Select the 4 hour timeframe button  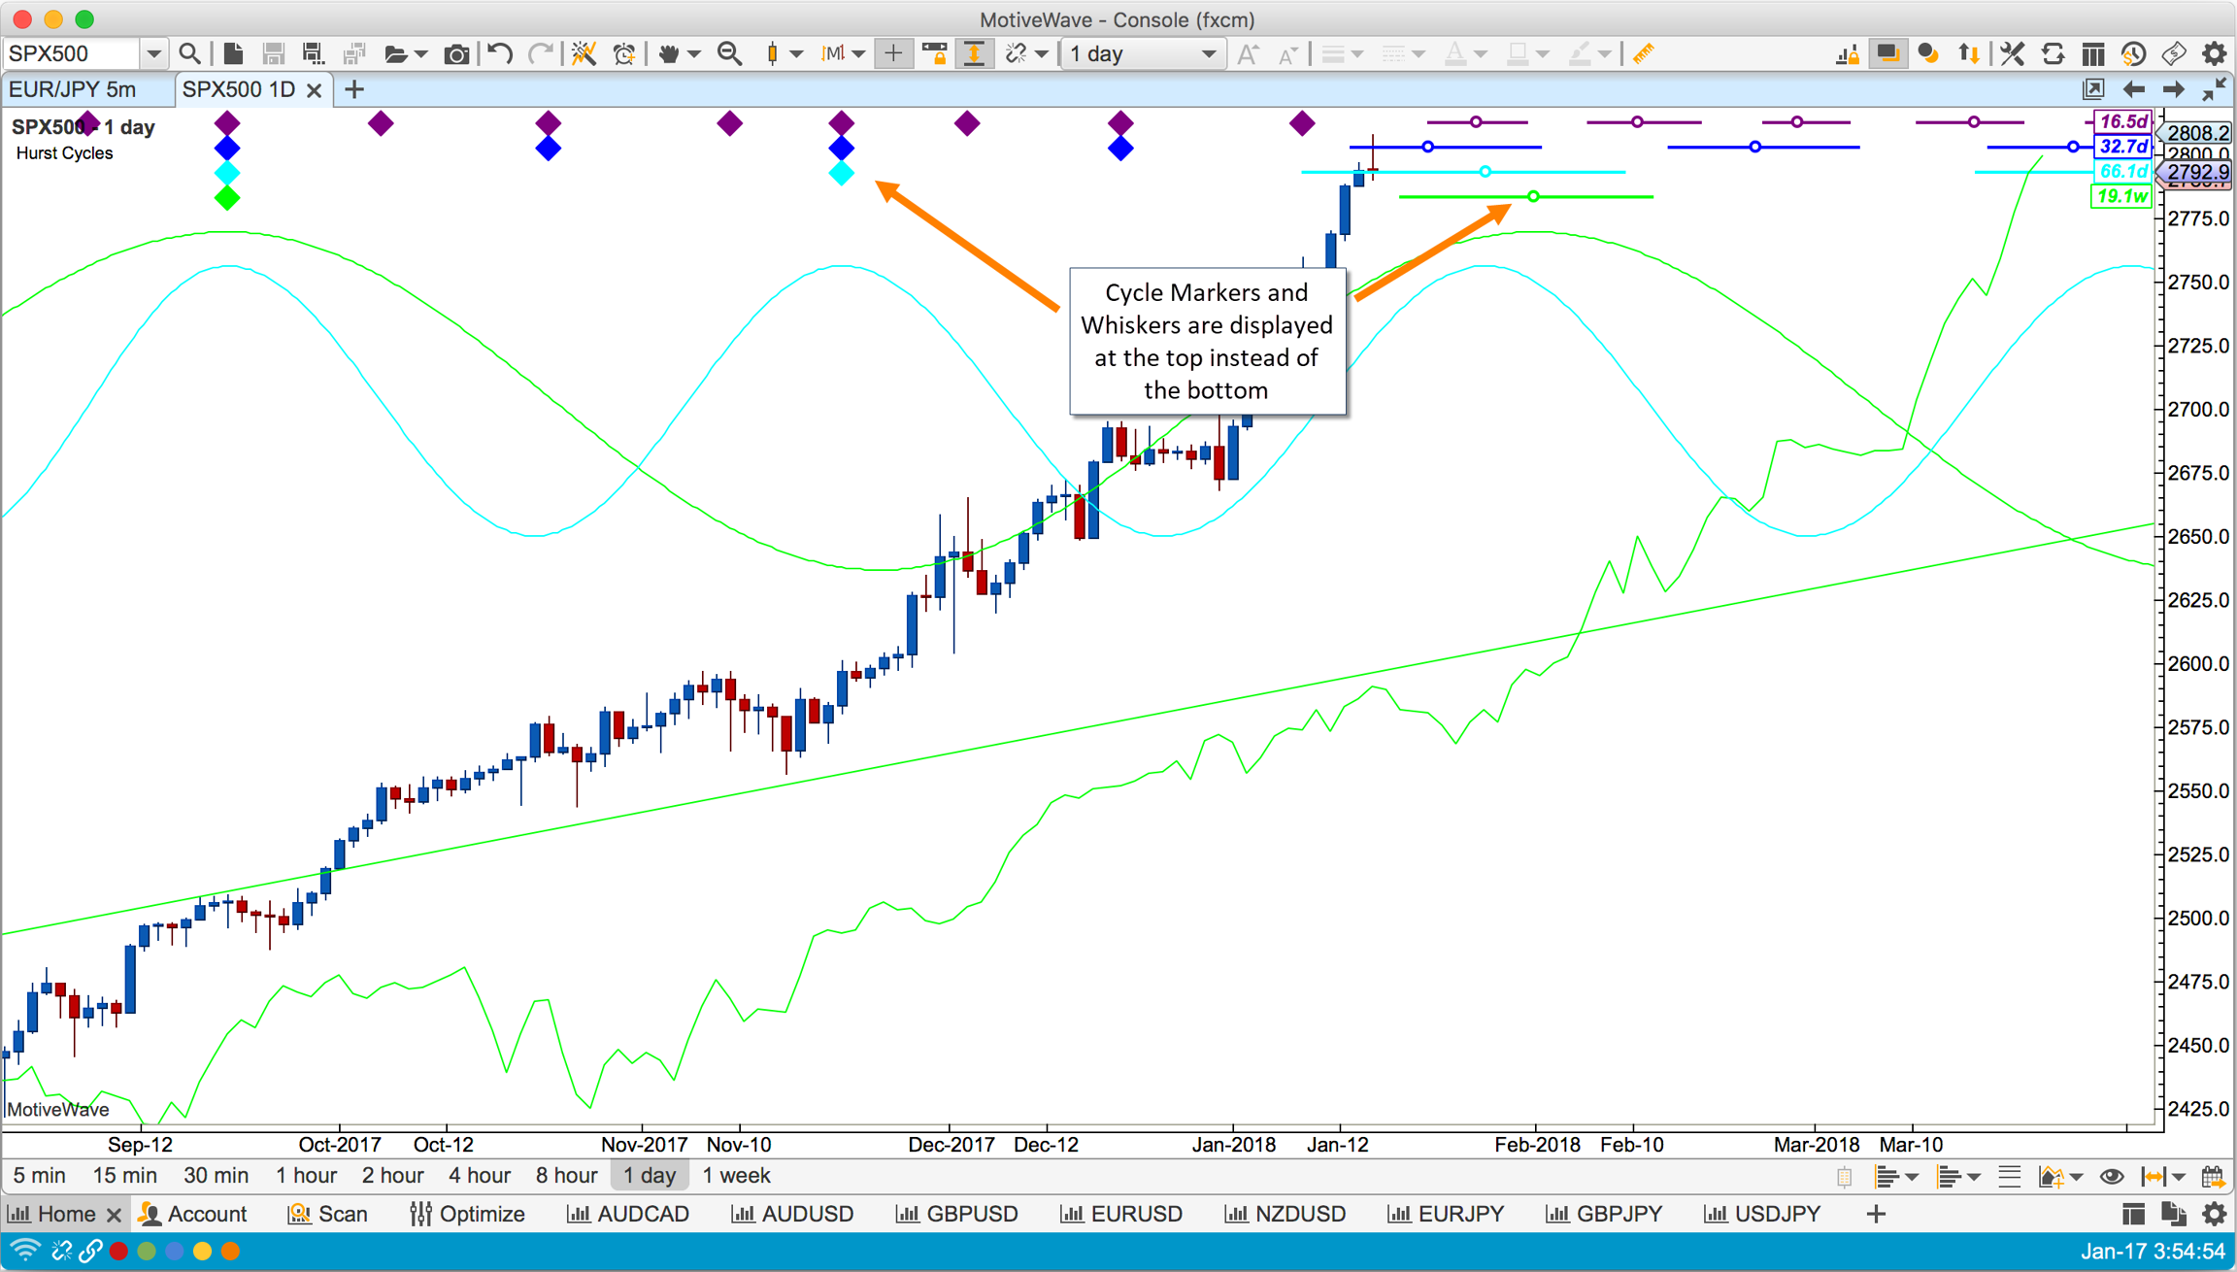coord(479,1176)
